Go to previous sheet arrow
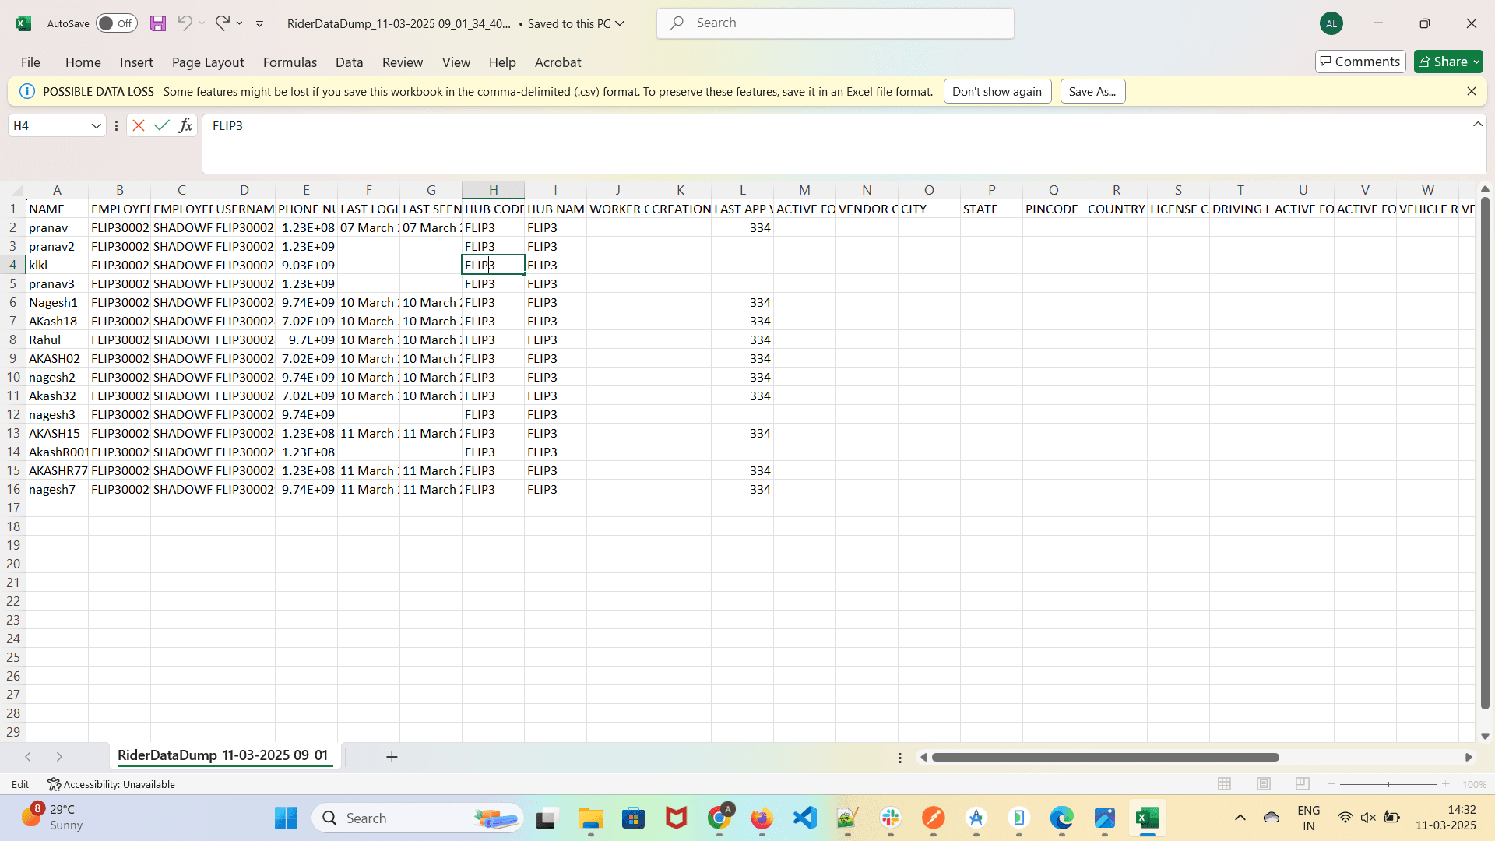The image size is (1495, 841). 28,757
